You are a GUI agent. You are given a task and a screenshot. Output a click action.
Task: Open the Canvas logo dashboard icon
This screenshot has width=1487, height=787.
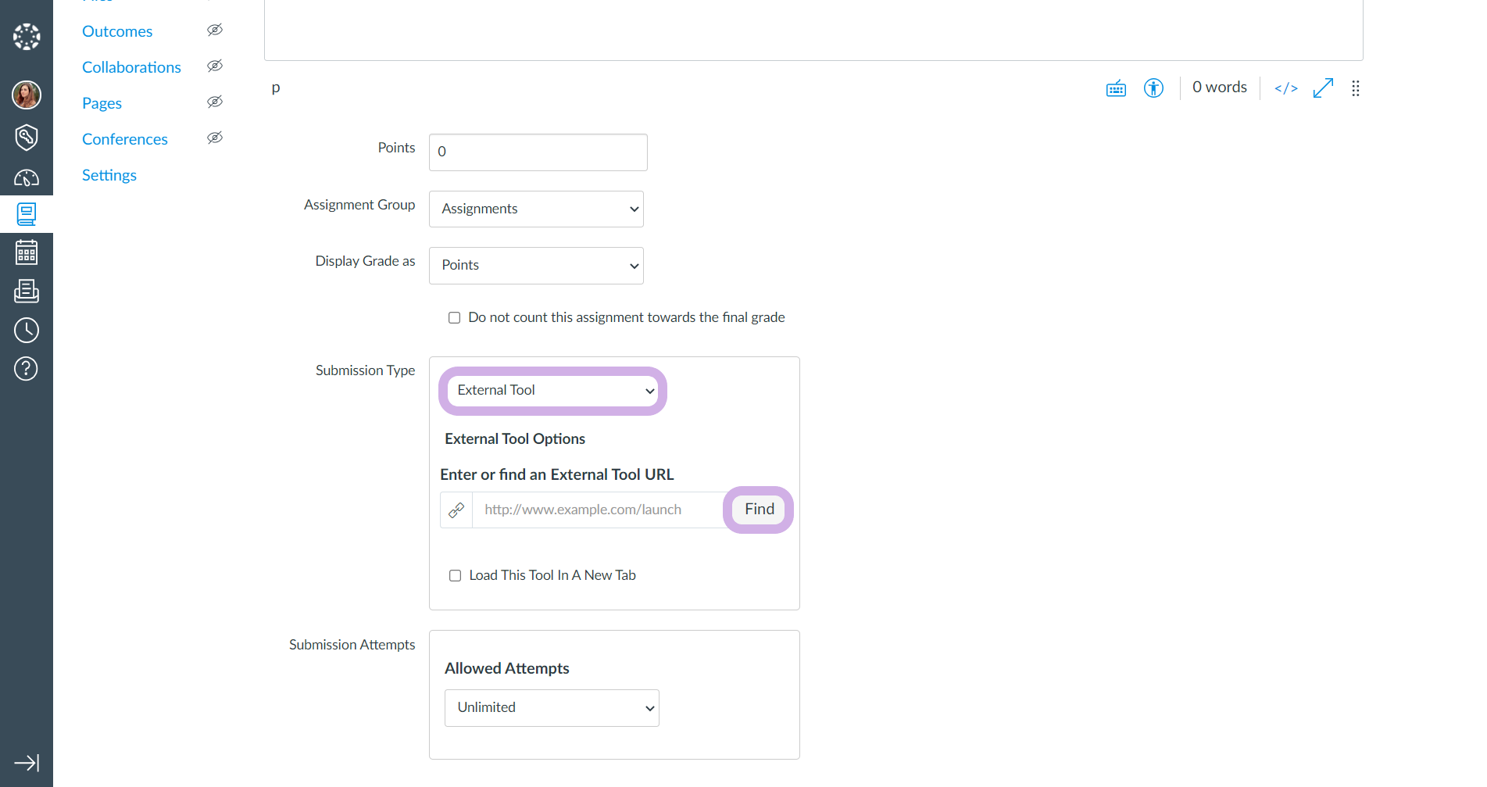point(27,36)
